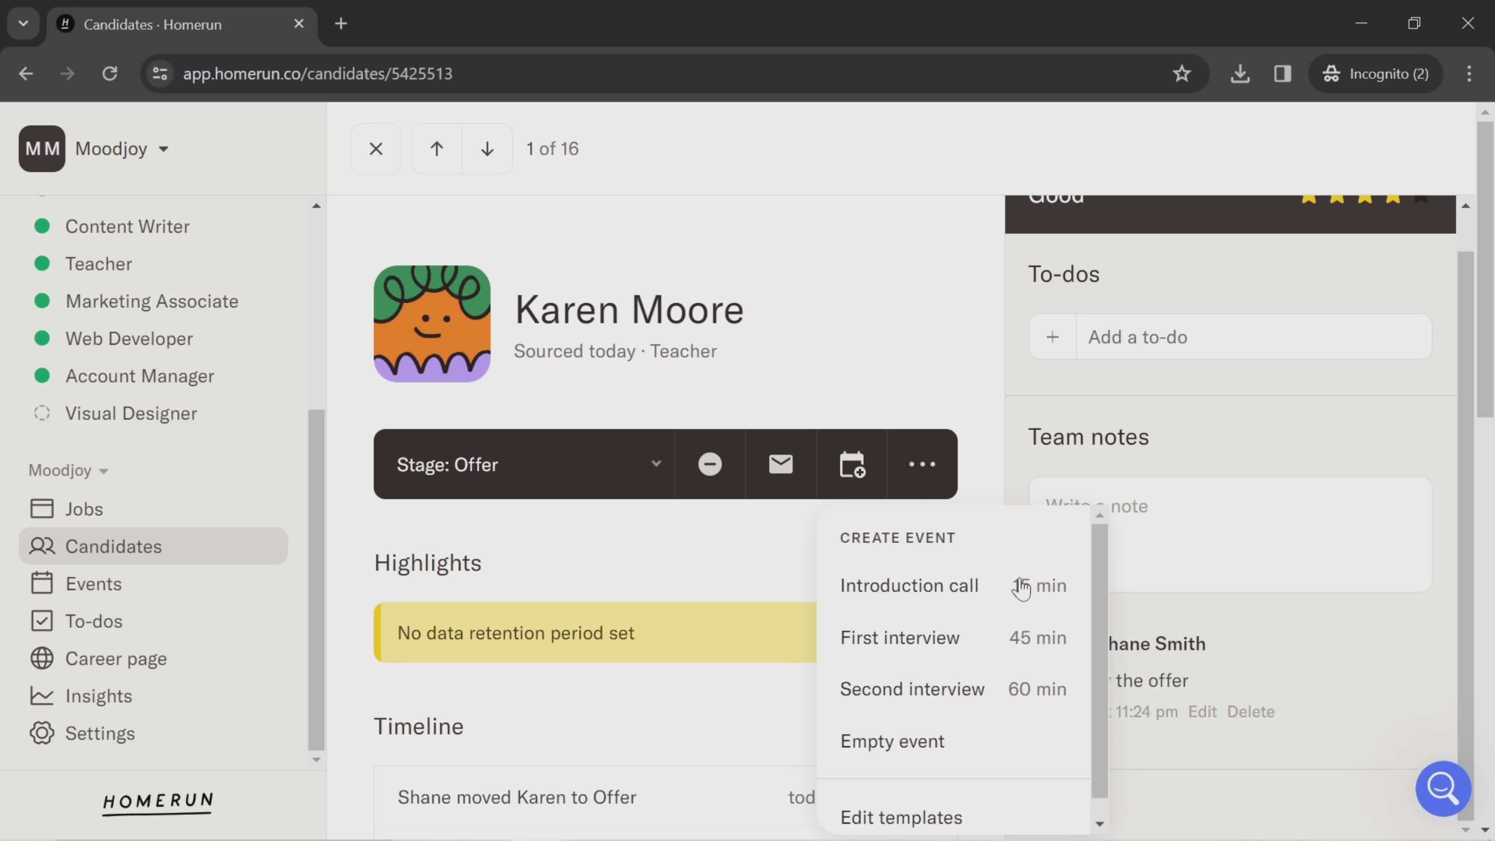Image resolution: width=1495 pixels, height=841 pixels.
Task: Open Insights in the sidebar
Action: click(x=153, y=696)
